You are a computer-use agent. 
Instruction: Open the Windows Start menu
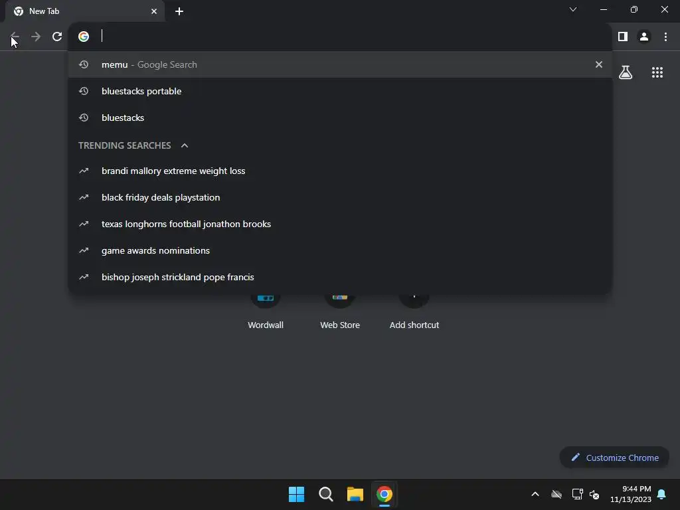[x=297, y=494]
